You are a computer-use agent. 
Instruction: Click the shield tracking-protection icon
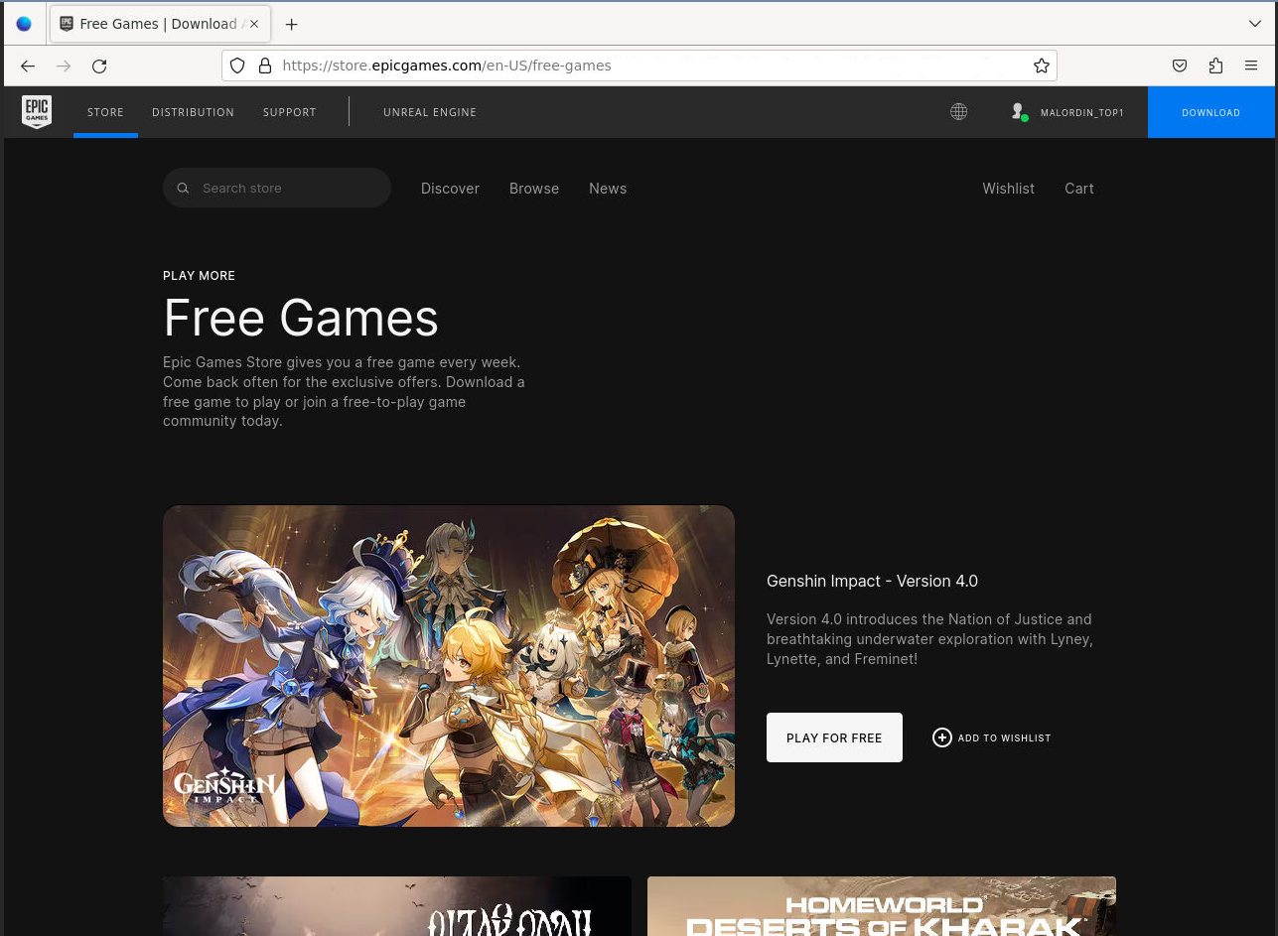tap(237, 66)
